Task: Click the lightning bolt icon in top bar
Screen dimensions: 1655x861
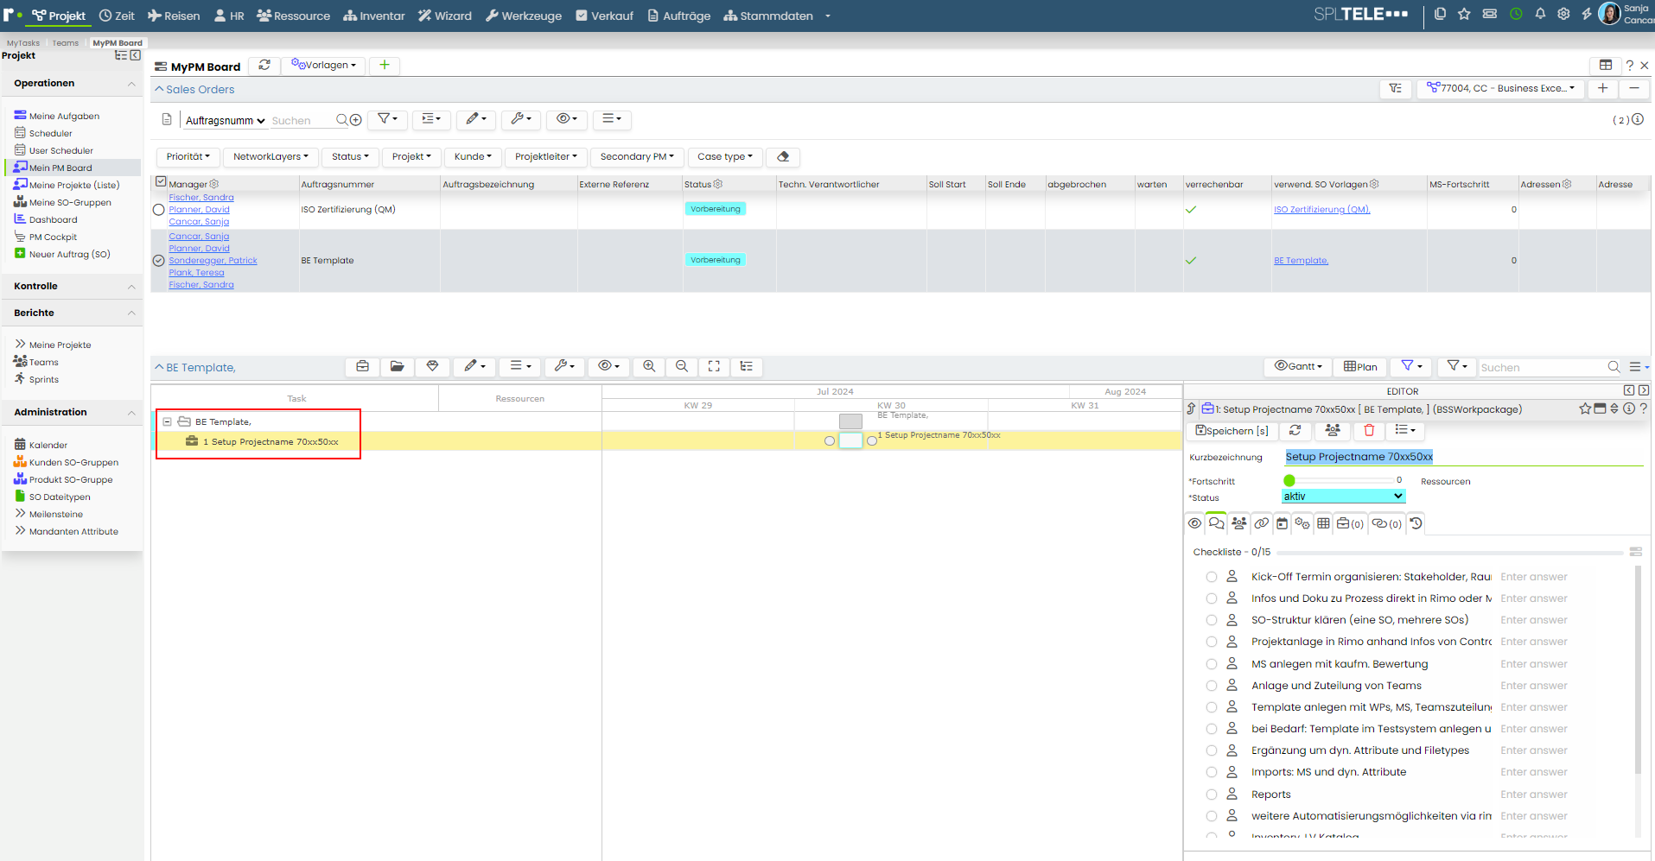Action: (1587, 14)
